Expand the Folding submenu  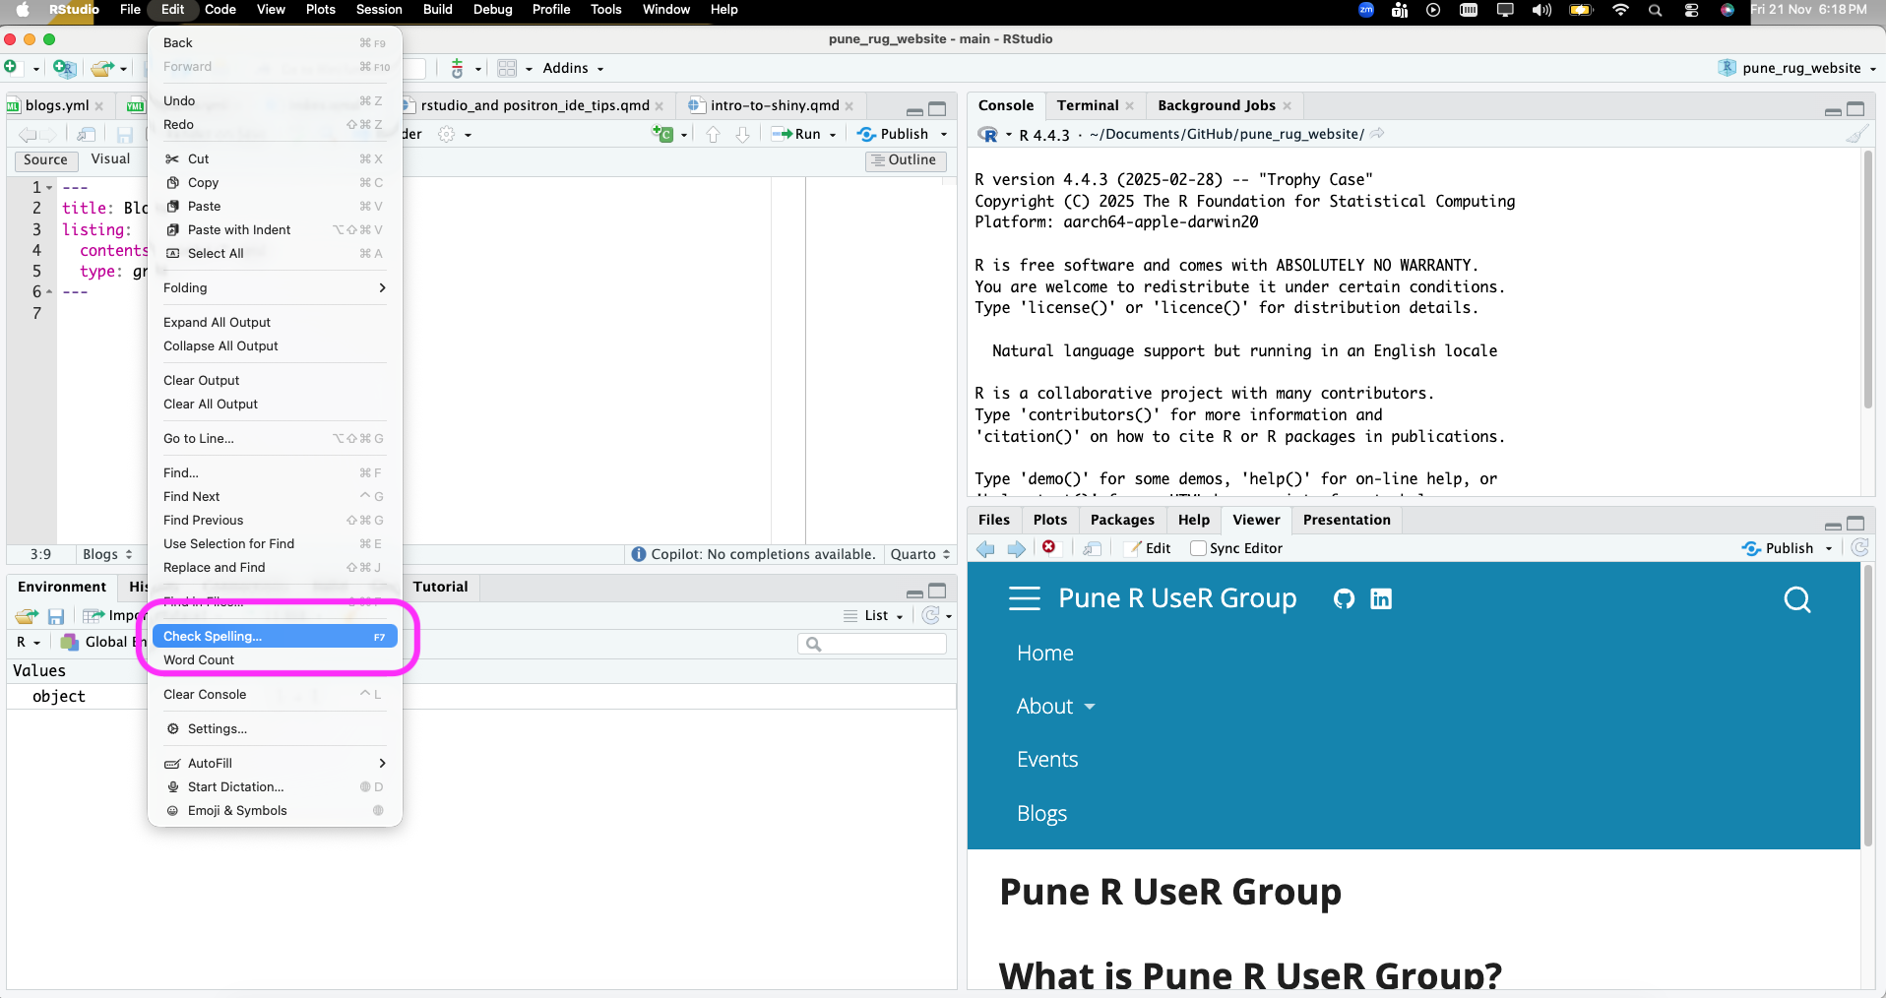[274, 288]
